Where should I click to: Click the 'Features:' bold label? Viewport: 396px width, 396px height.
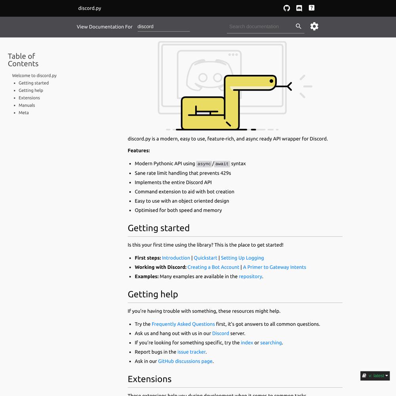pyautogui.click(x=139, y=150)
